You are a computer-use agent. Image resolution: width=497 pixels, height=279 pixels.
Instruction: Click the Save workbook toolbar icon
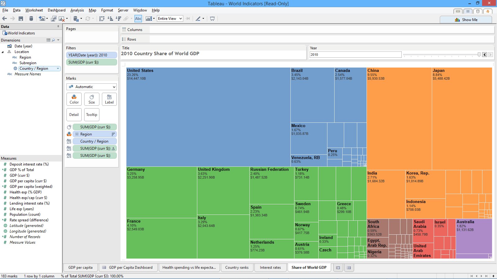click(21, 19)
